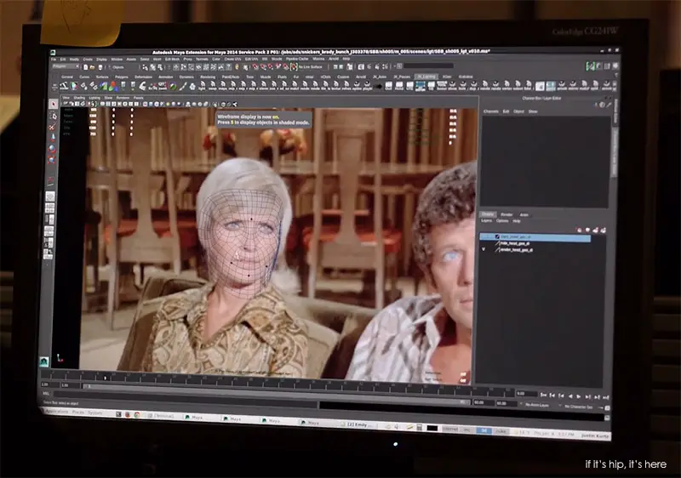Switch to the General shelf tab
681x478 pixels.
coord(67,77)
